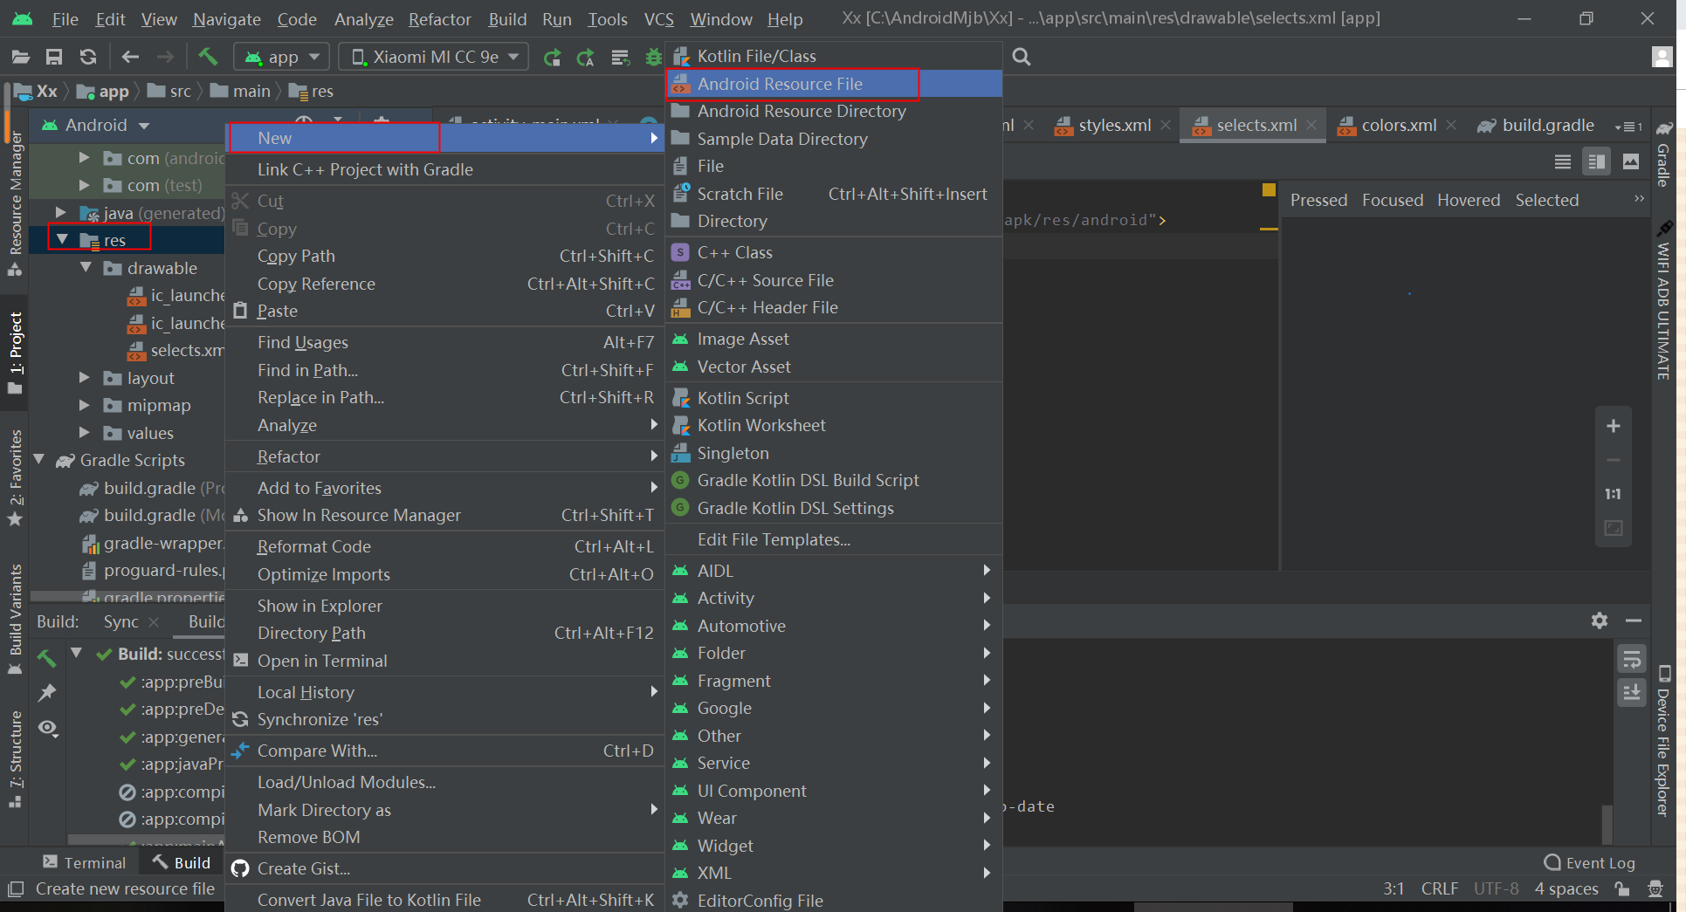The height and width of the screenshot is (912, 1686).
Task: Switch the editor to Code-only view
Action: 1562,161
